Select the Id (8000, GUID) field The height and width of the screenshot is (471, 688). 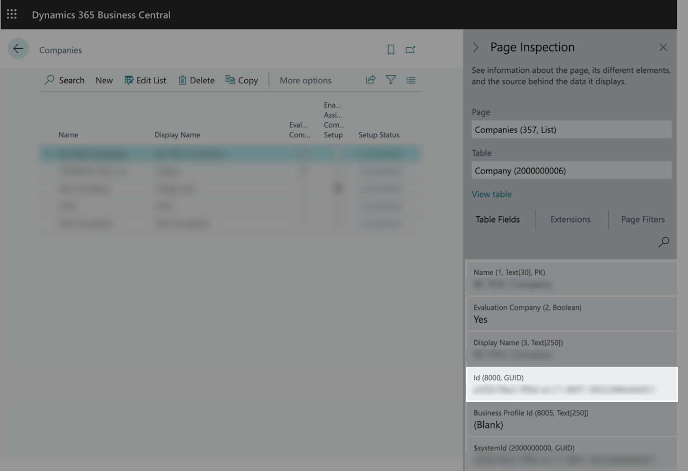click(x=572, y=384)
